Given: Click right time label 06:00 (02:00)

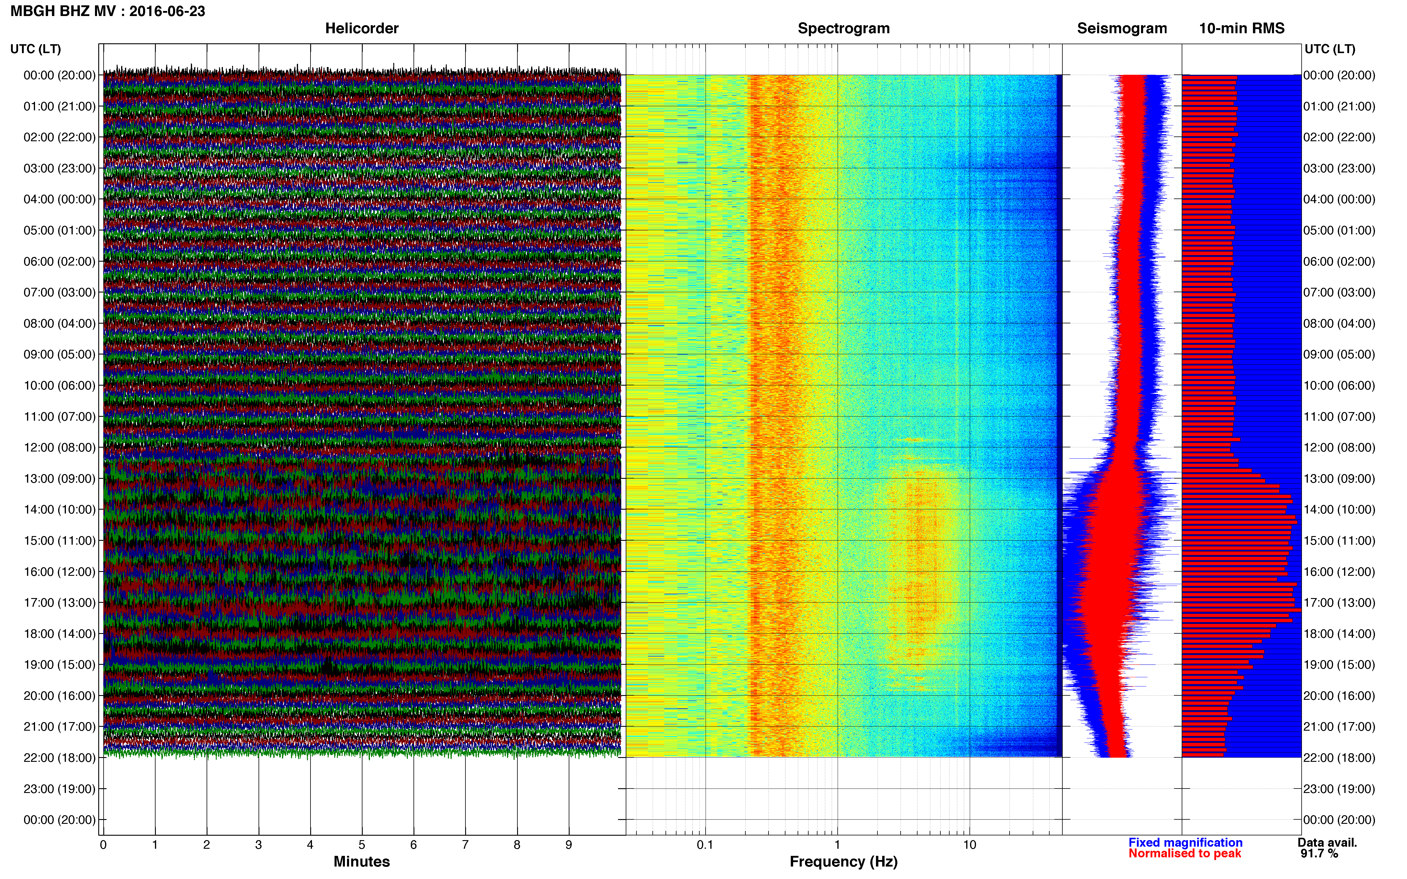Looking at the screenshot, I should (1340, 262).
